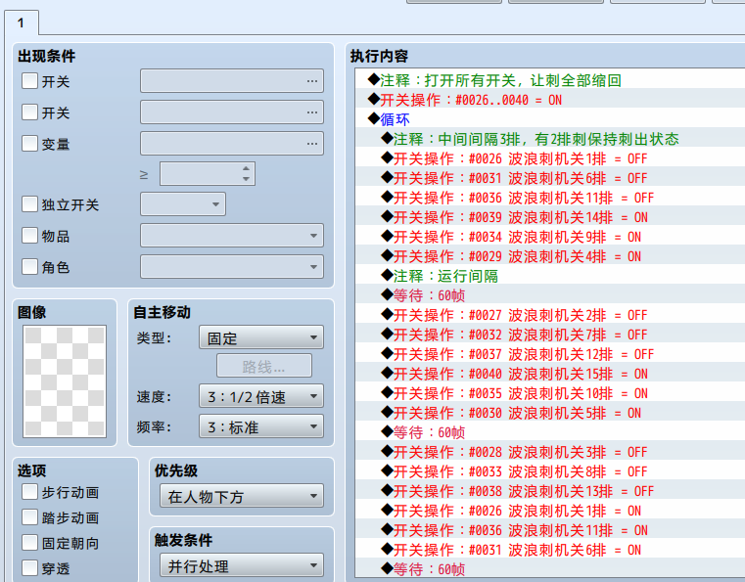
Task: Toggle the 步行动画 option
Action: pyautogui.click(x=29, y=492)
